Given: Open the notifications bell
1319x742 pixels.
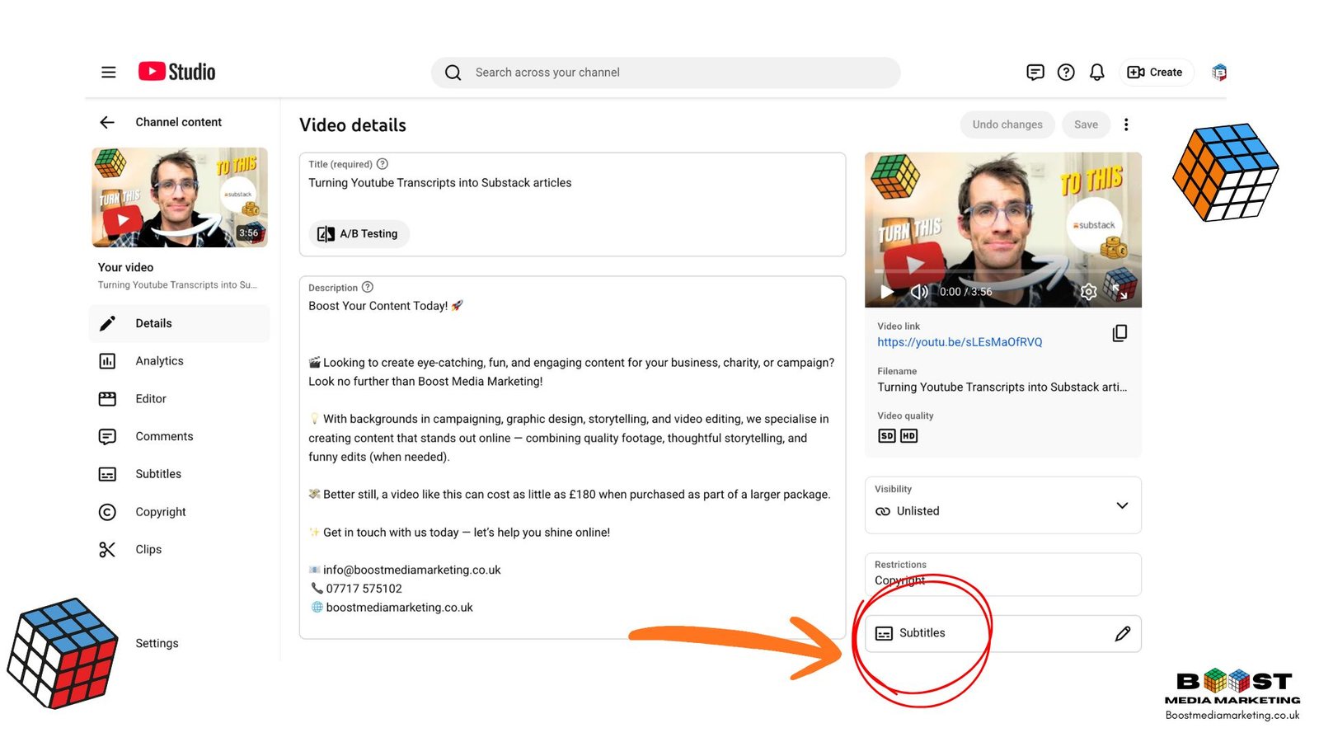Looking at the screenshot, I should click(x=1096, y=72).
